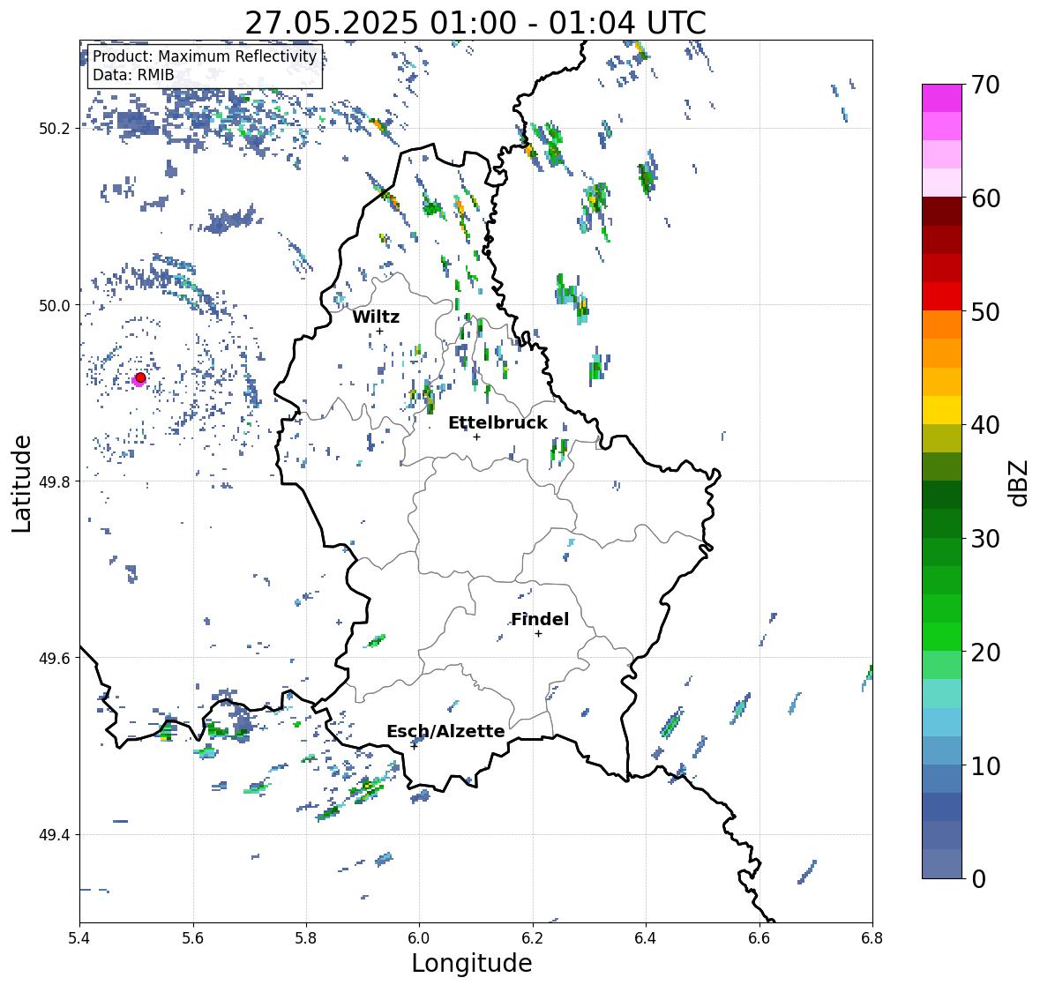This screenshot has width=1040, height=985.
Task: Click the Ettelbruck station cross marker
Action: pyautogui.click(x=476, y=437)
